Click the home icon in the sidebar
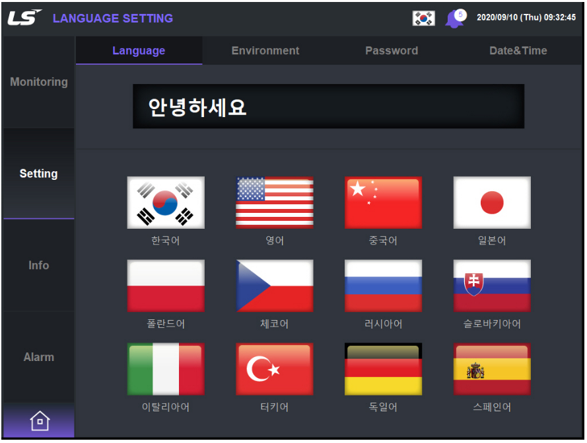The width and height of the screenshot is (587, 443). tap(40, 421)
